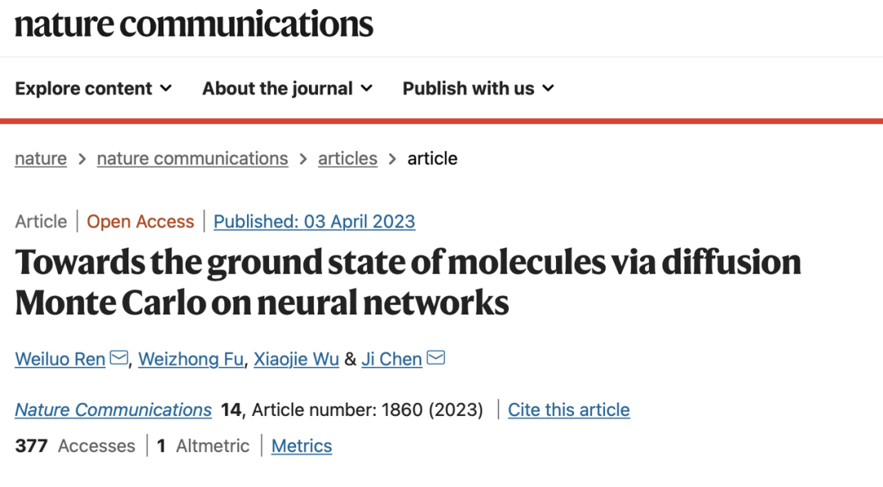Click Cite this article
Screen dimensions: 883x487
568,409
